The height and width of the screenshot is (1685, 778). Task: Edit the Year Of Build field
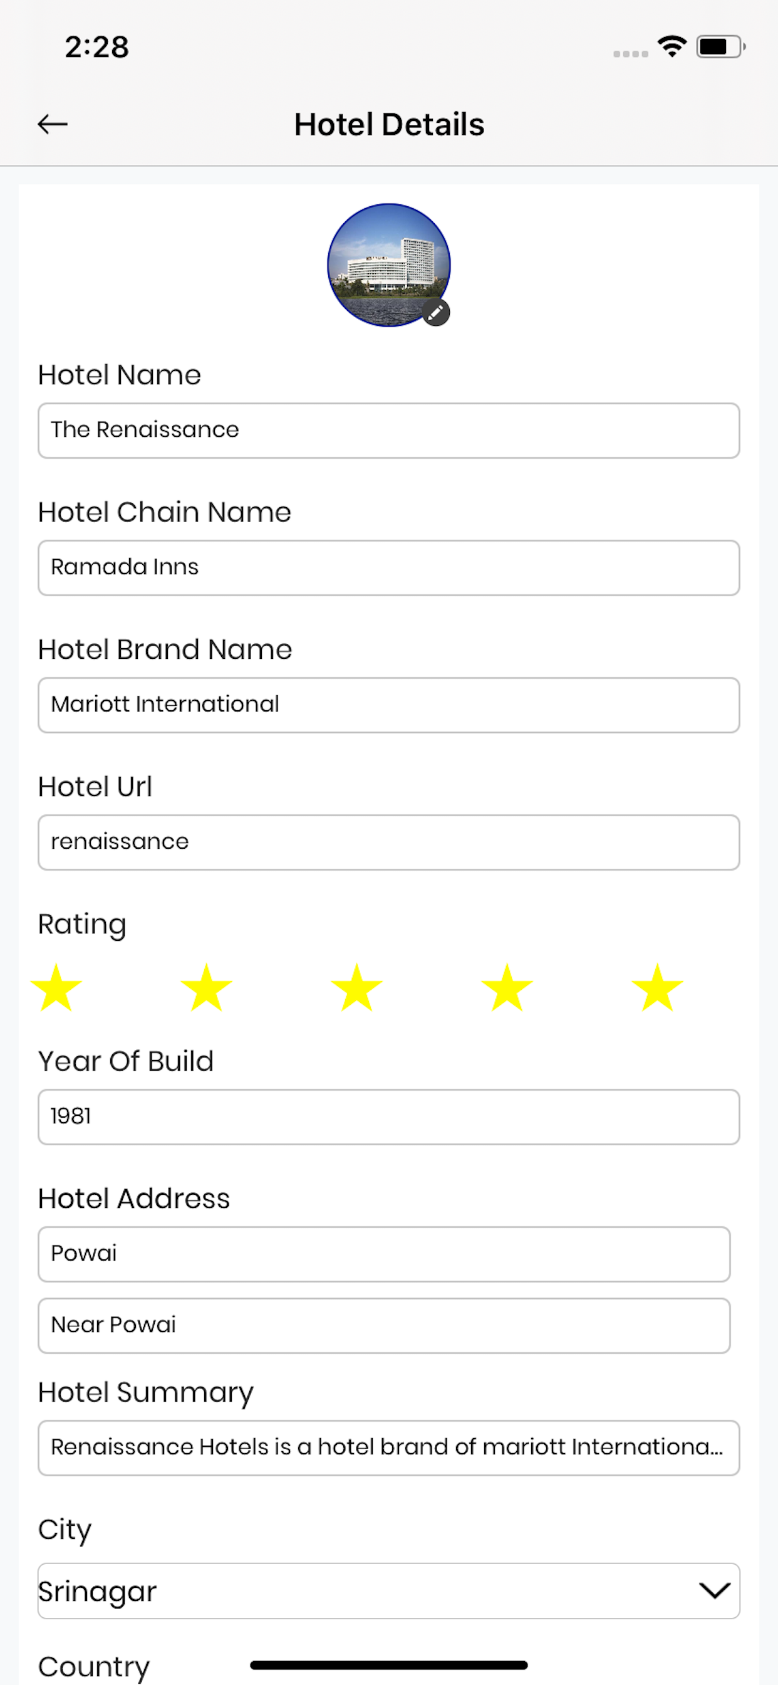(x=389, y=1117)
